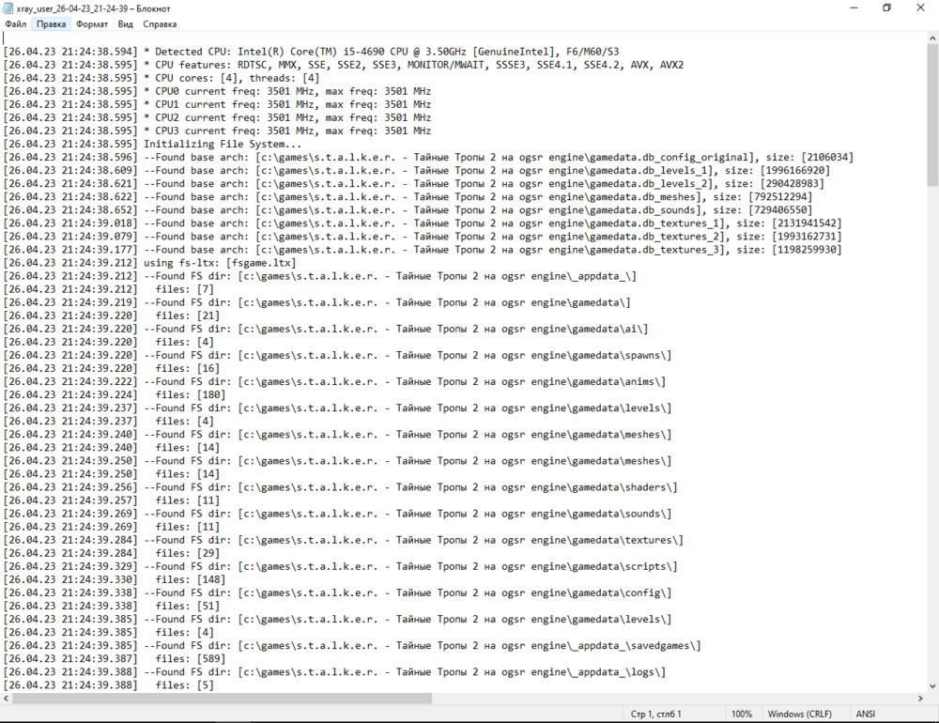Open the Правка menu
The height and width of the screenshot is (723, 939).
click(51, 24)
